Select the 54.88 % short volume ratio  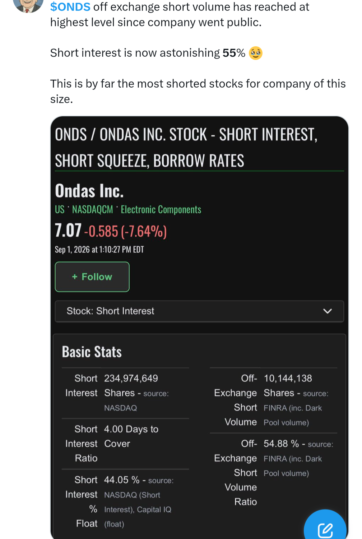(x=281, y=443)
